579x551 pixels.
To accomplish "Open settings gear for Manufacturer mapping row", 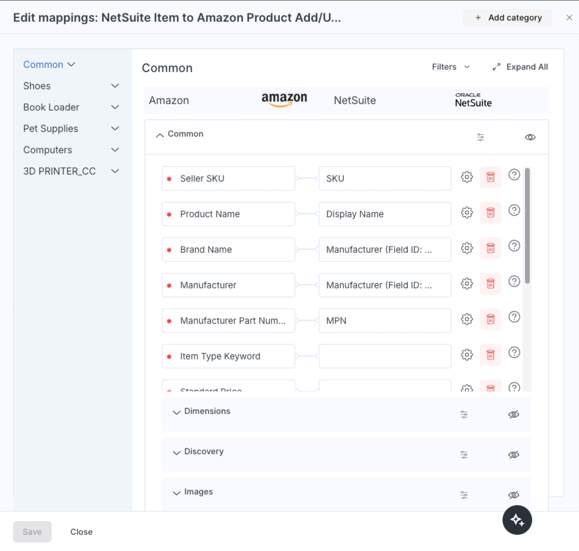I will 467,284.
